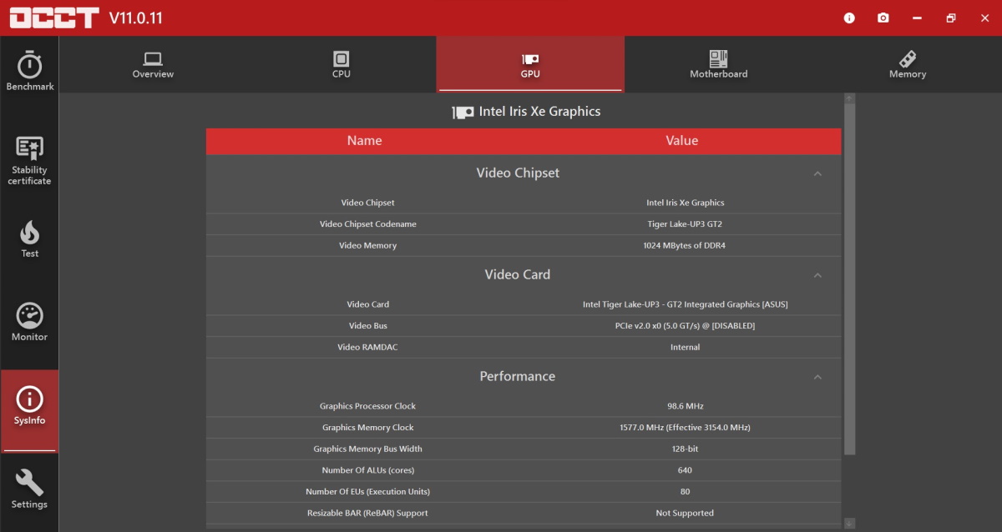Screen dimensions: 1002x532
Task: Switch to the CPU tab
Action: click(x=341, y=64)
